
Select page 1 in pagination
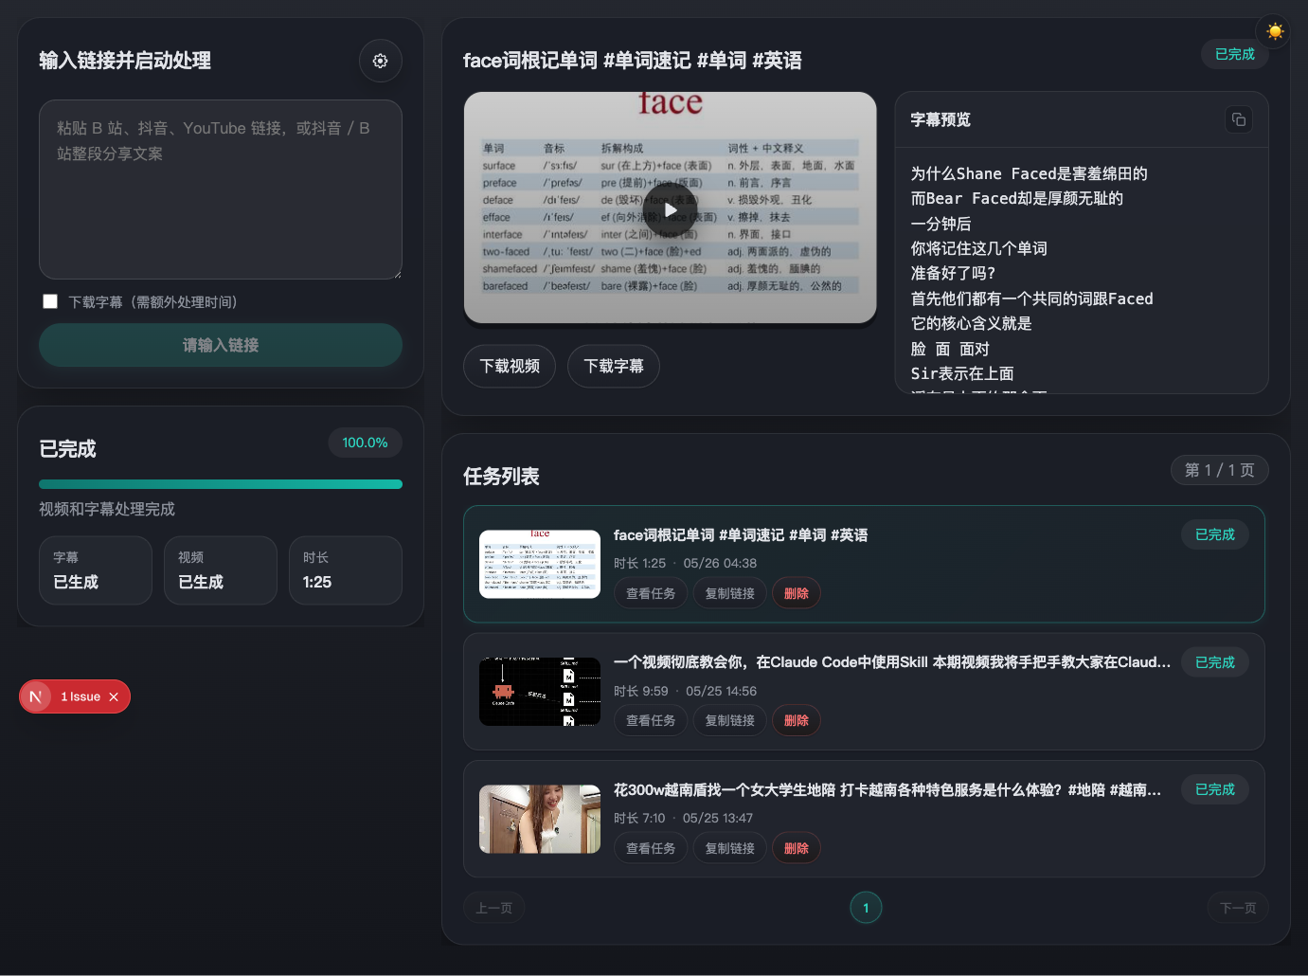pos(866,908)
